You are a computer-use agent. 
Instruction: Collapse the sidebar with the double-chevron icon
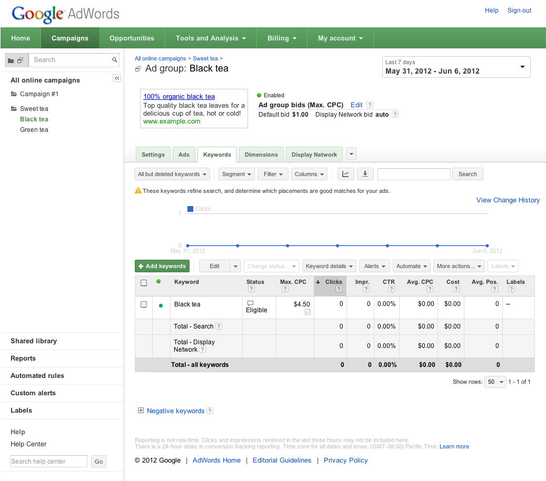coord(117,78)
